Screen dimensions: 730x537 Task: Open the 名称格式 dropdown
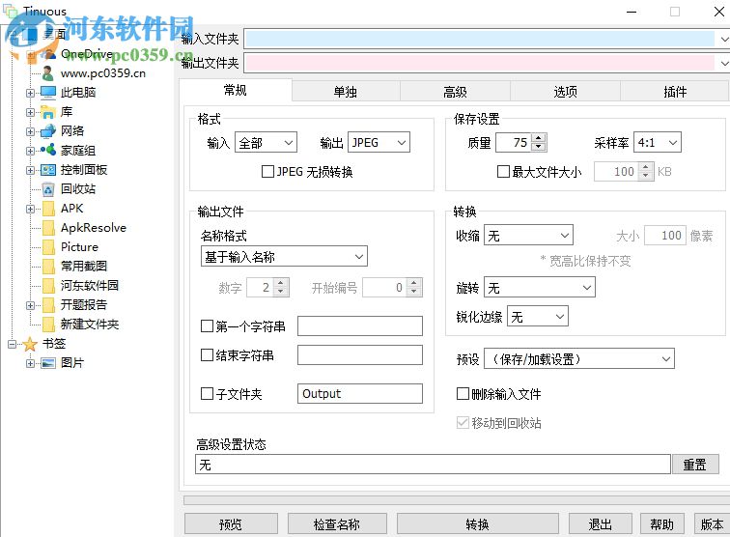284,257
